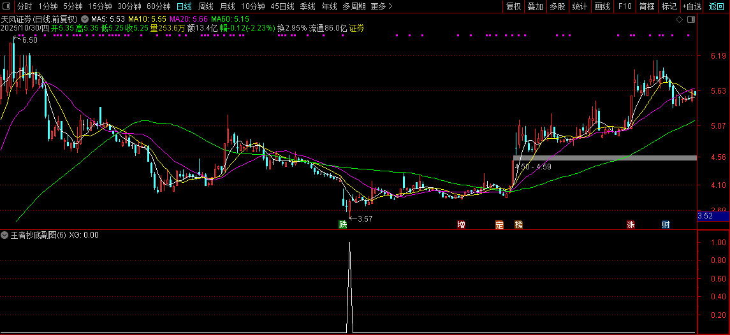Screen dimensions: 730x335
Task: Click the 简框 simple frame button
Action: click(x=646, y=6)
